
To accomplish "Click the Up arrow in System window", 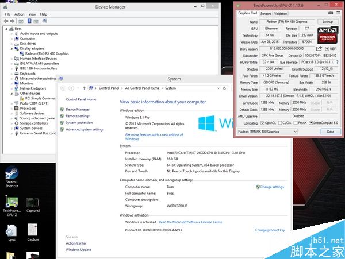I will 84,88.
